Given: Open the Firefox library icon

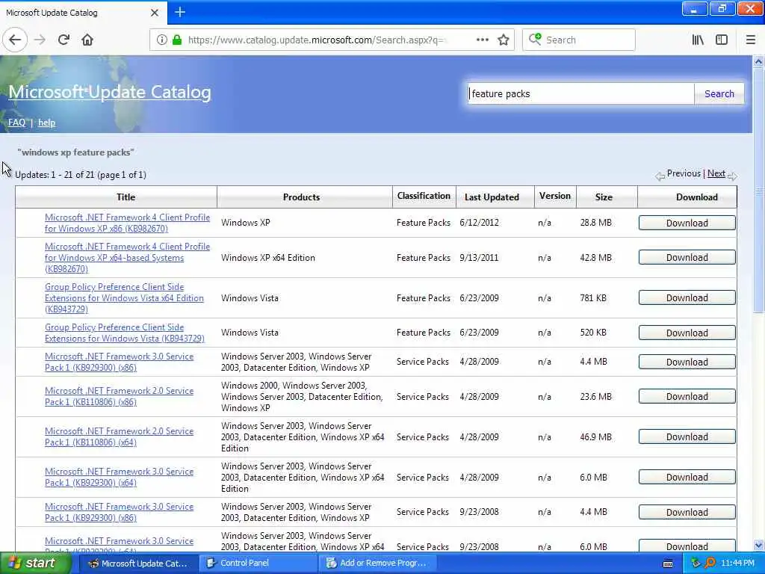Looking at the screenshot, I should (698, 40).
